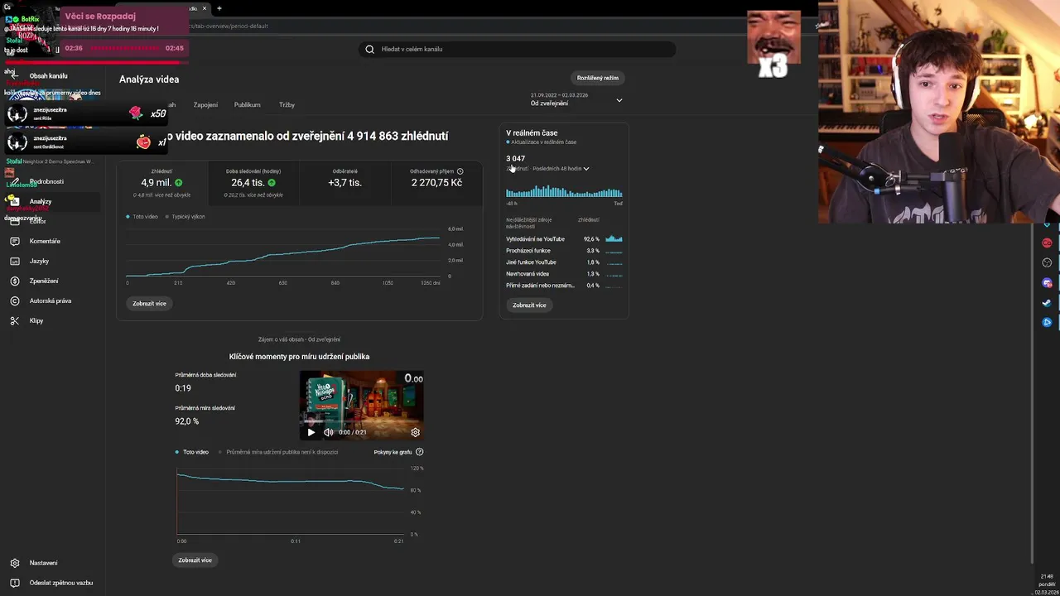Click the Hledat v celém kanálu search field

(517, 49)
